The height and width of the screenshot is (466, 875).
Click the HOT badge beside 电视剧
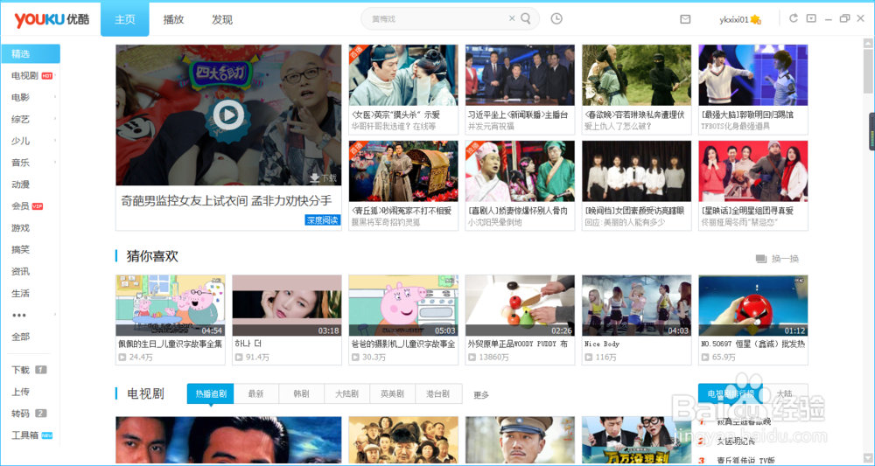point(47,75)
